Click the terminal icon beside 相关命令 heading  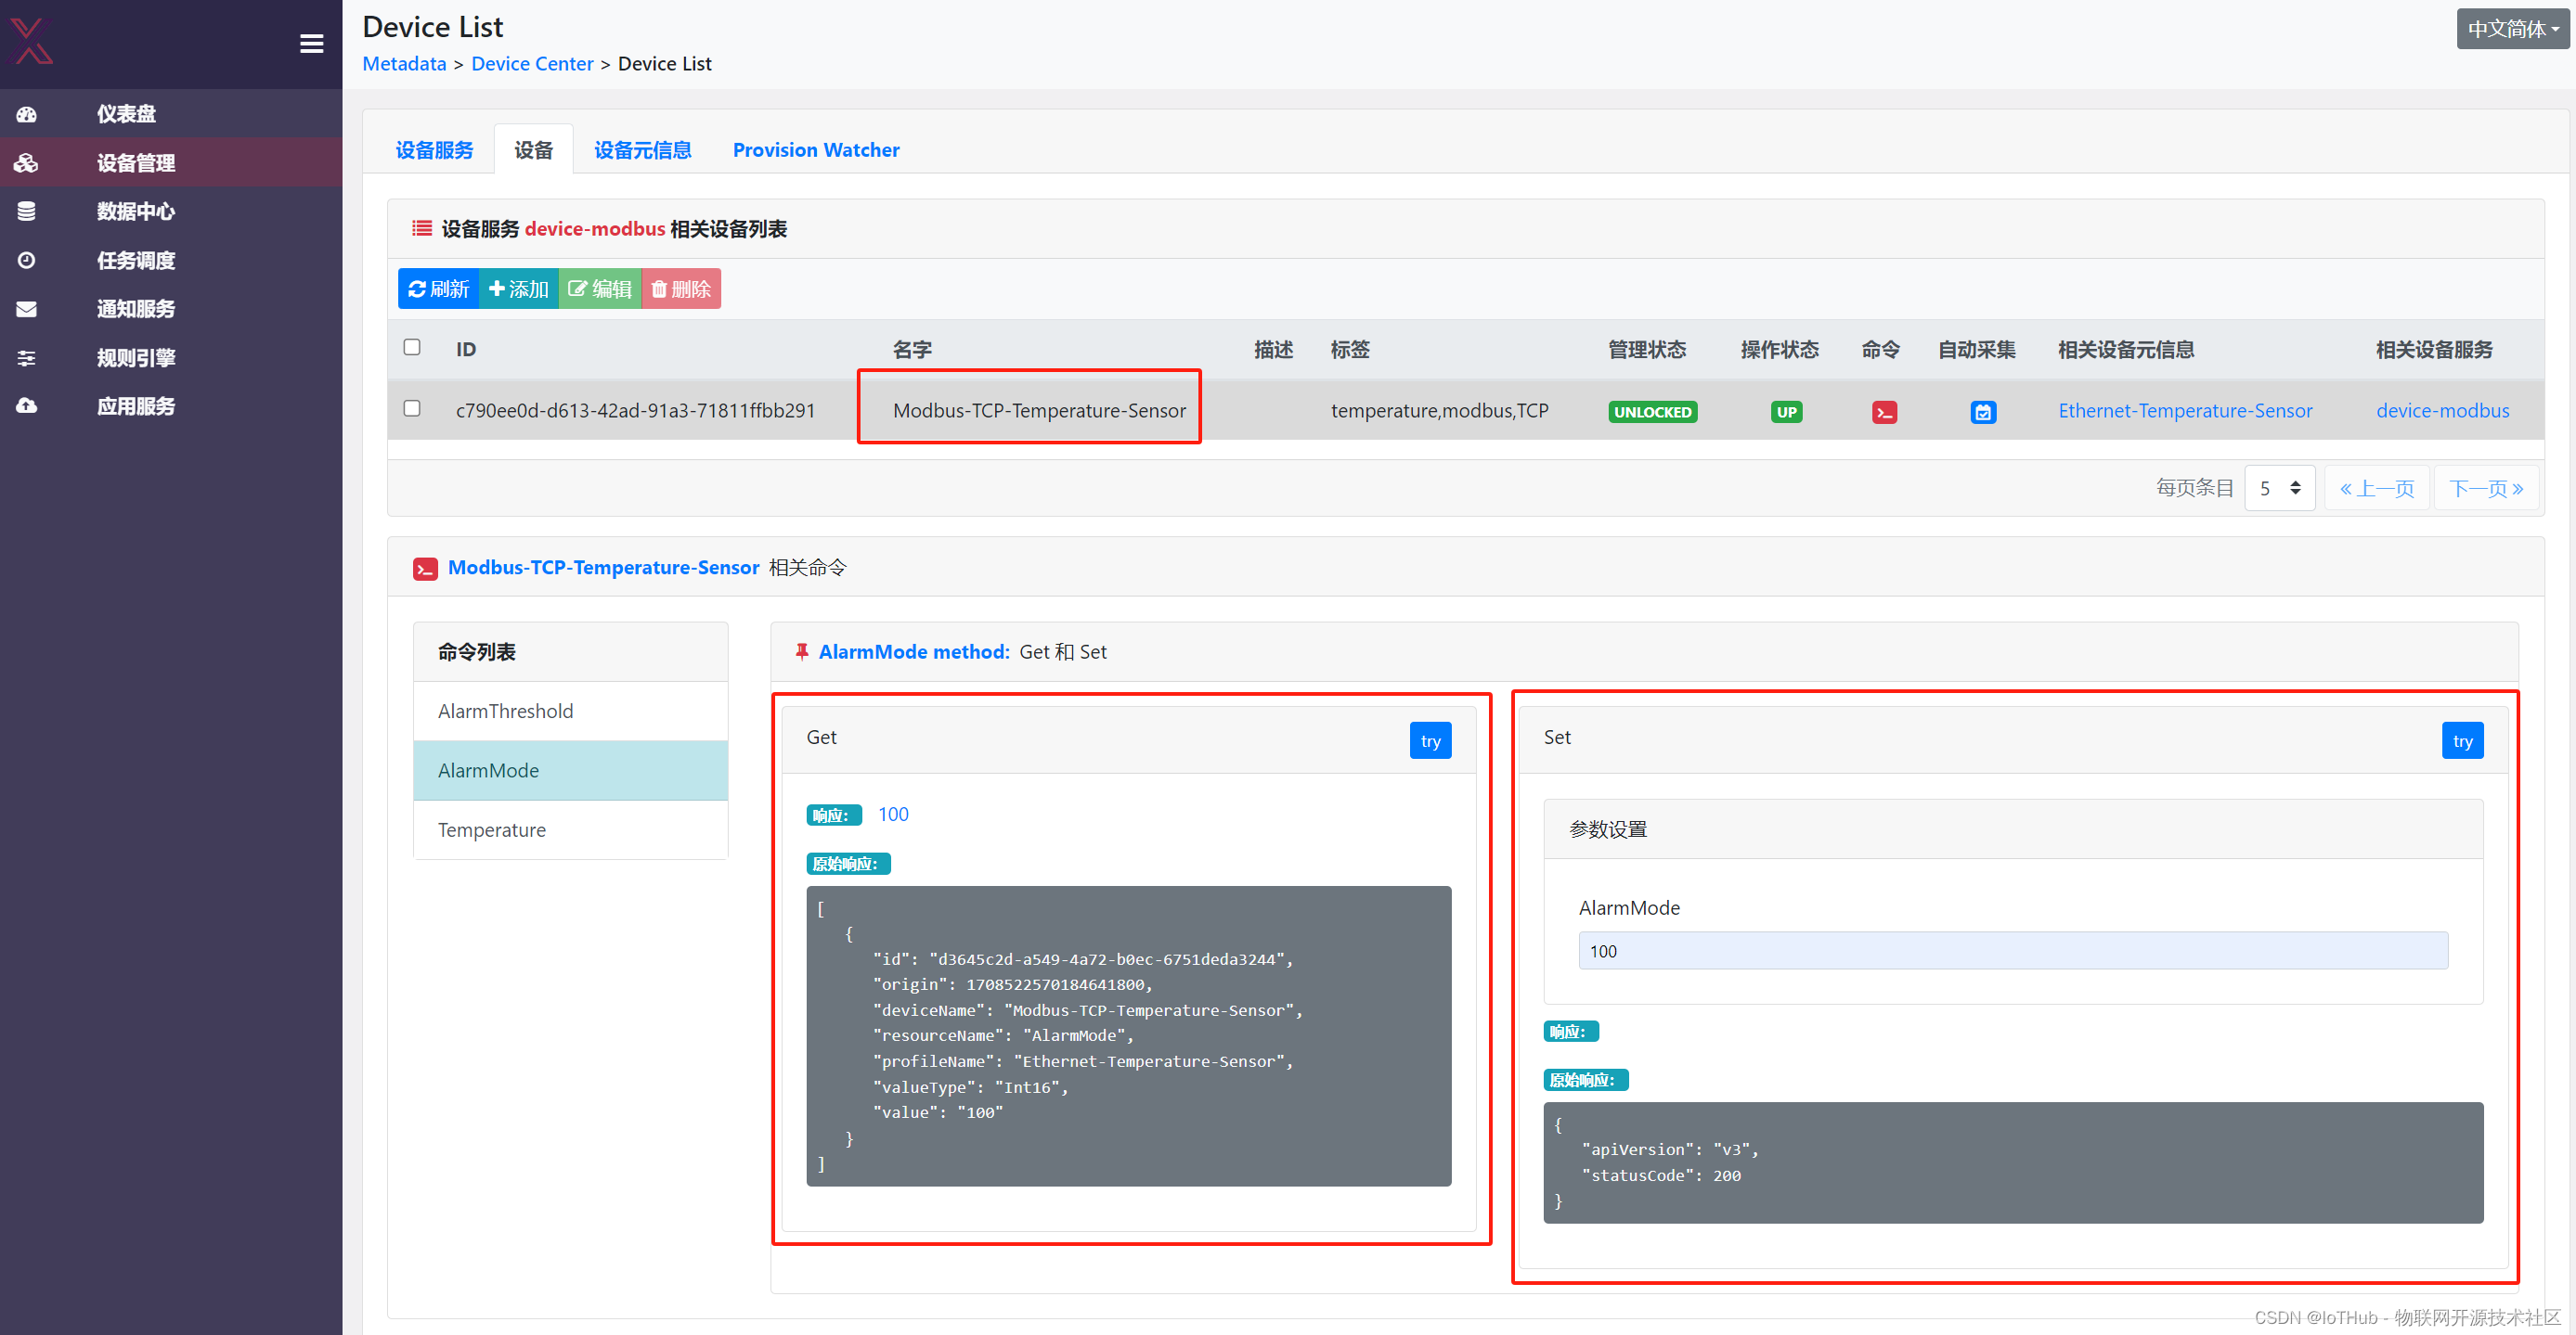pos(425,569)
